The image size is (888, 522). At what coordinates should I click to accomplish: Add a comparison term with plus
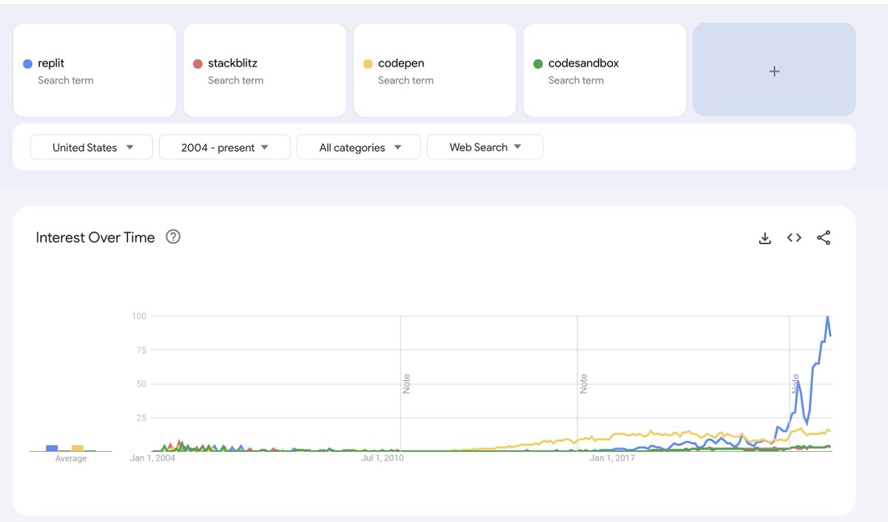pyautogui.click(x=774, y=70)
